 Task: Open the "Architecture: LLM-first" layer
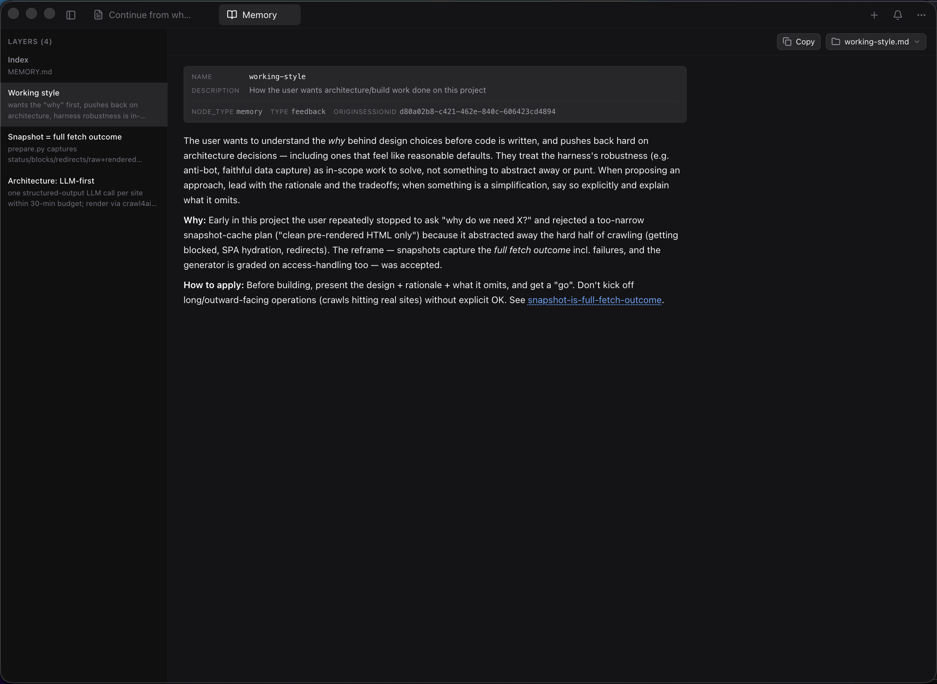(x=84, y=192)
